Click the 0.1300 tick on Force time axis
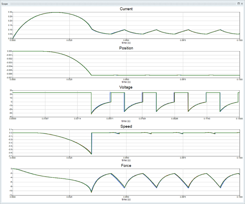The height and width of the screenshot is (204, 245). (239, 197)
